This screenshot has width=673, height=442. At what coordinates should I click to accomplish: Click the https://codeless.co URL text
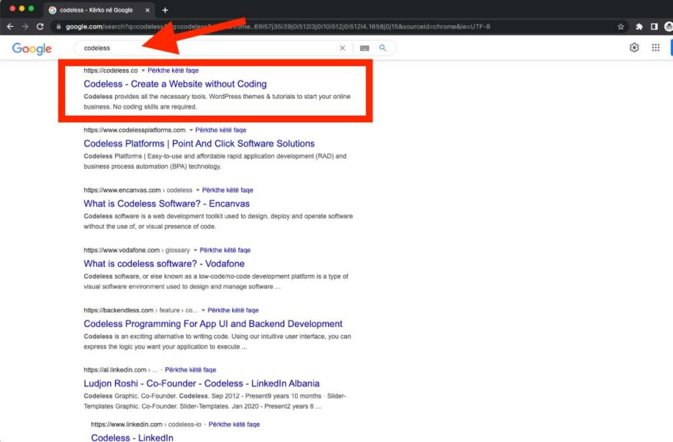point(110,70)
